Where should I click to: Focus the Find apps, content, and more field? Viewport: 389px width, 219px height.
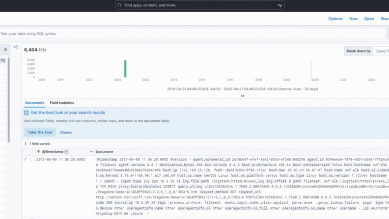(x=200, y=5)
